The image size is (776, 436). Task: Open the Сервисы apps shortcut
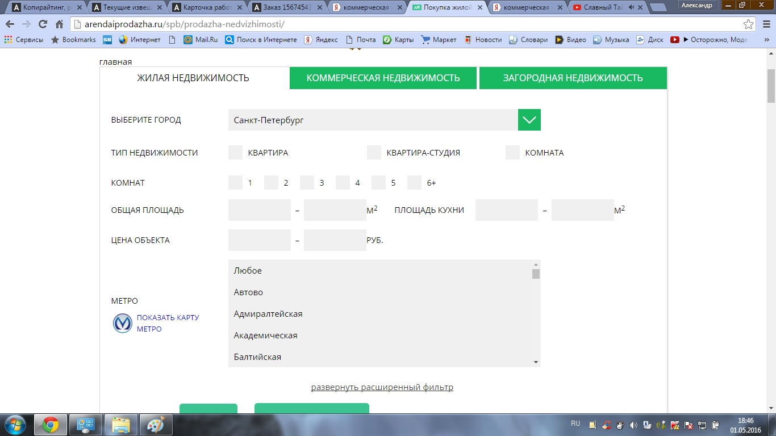click(x=24, y=40)
